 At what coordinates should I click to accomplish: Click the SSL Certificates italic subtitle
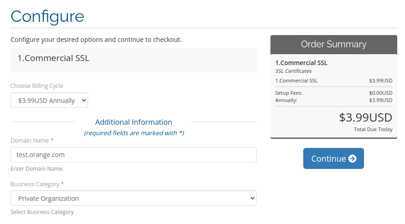(293, 71)
